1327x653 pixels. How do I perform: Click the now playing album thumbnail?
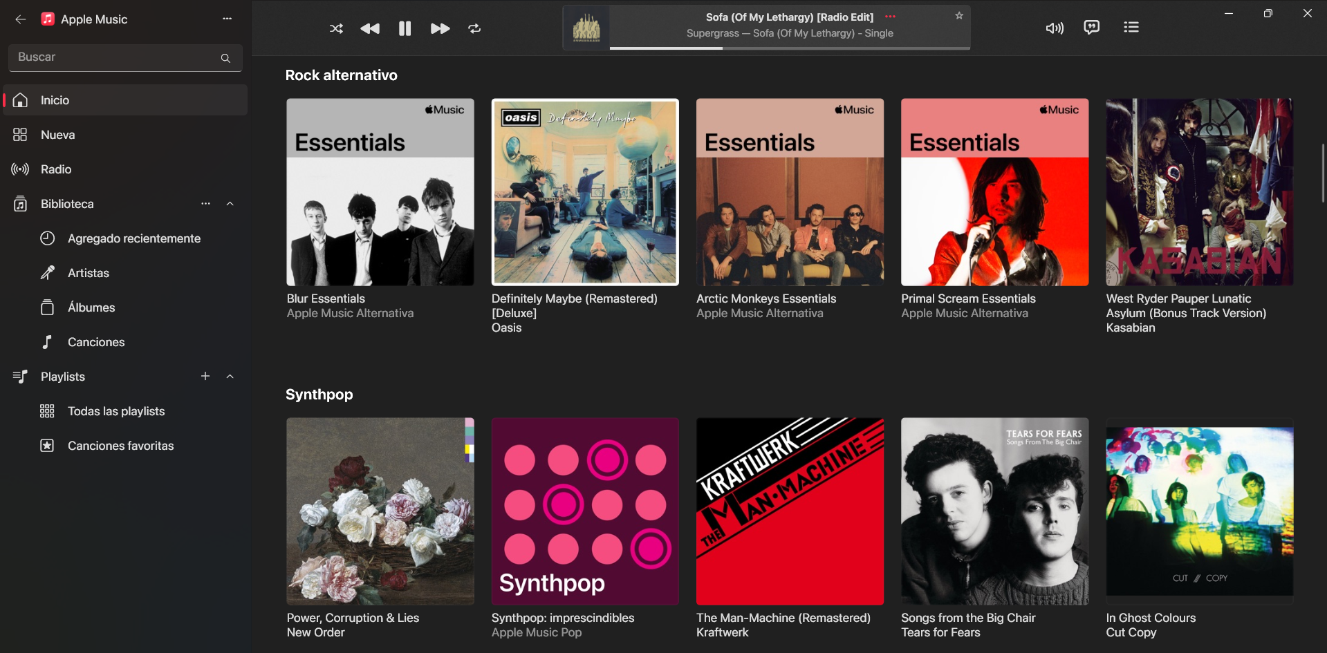click(586, 28)
